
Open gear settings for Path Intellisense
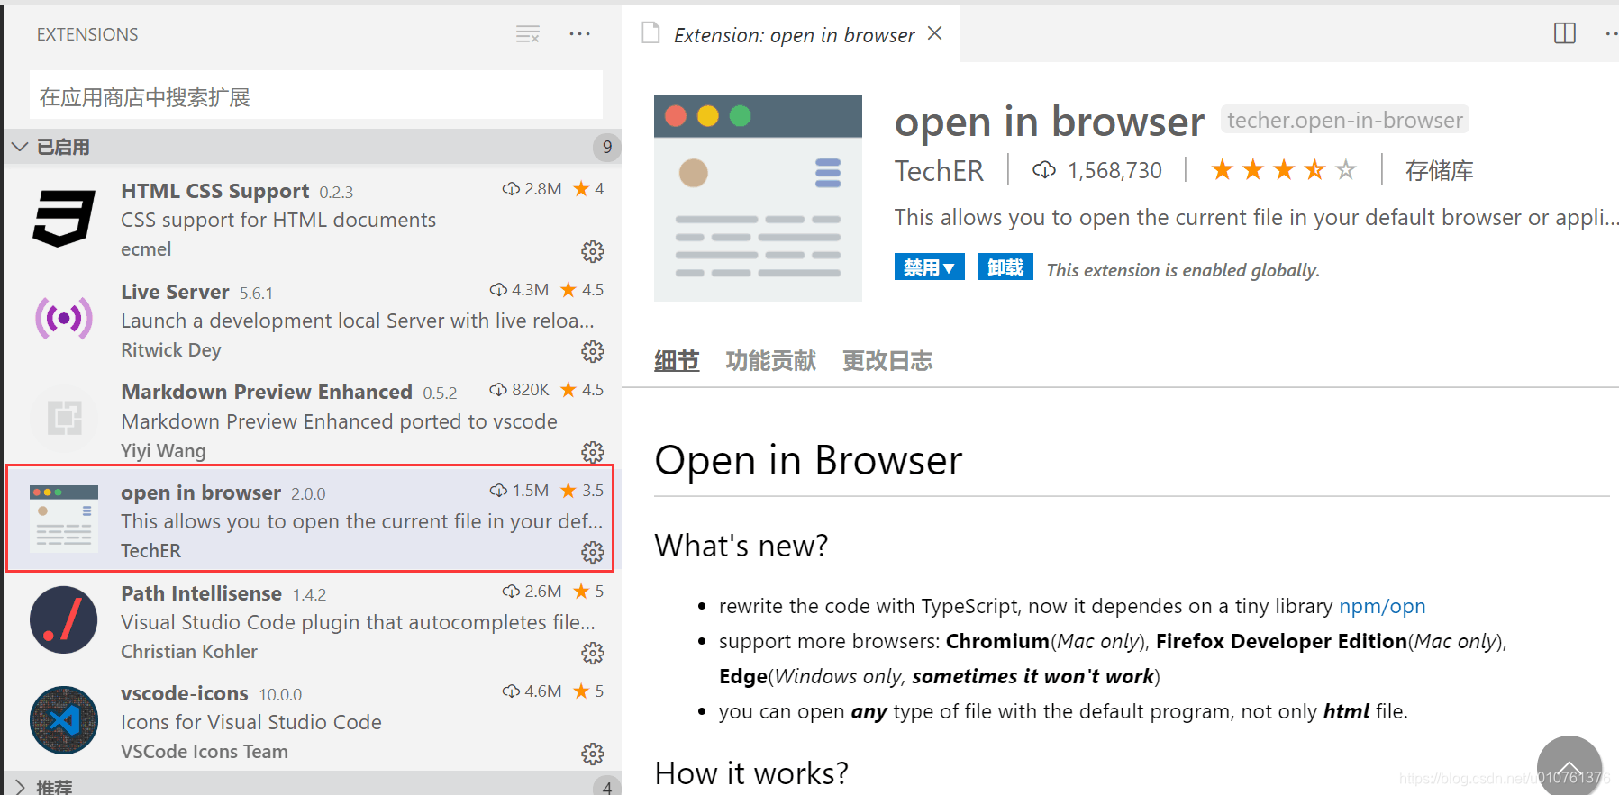pyautogui.click(x=592, y=653)
